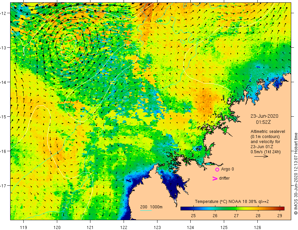Click latitude label '-16' on left axis
Screen dimensions: 298x230
pyautogui.click(x=4, y=151)
